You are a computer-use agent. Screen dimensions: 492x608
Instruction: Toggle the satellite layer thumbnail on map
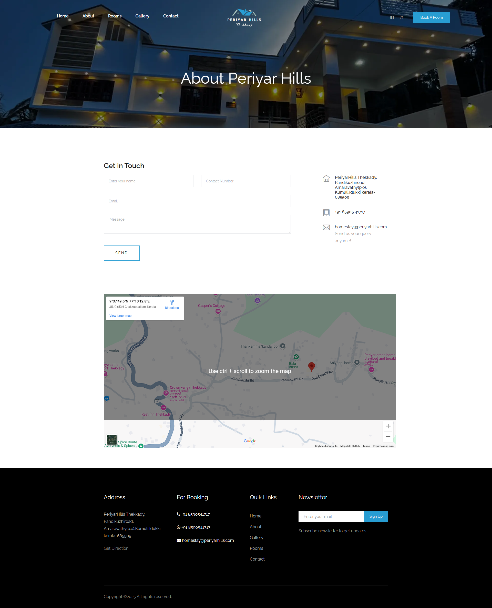(x=112, y=439)
